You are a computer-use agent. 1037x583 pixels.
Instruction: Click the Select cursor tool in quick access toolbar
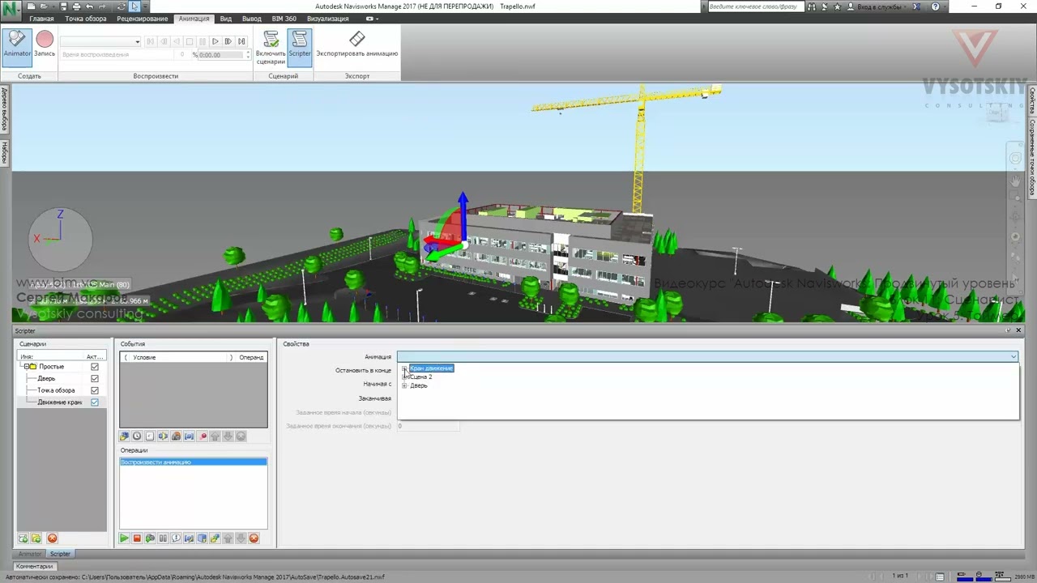pyautogui.click(x=134, y=6)
